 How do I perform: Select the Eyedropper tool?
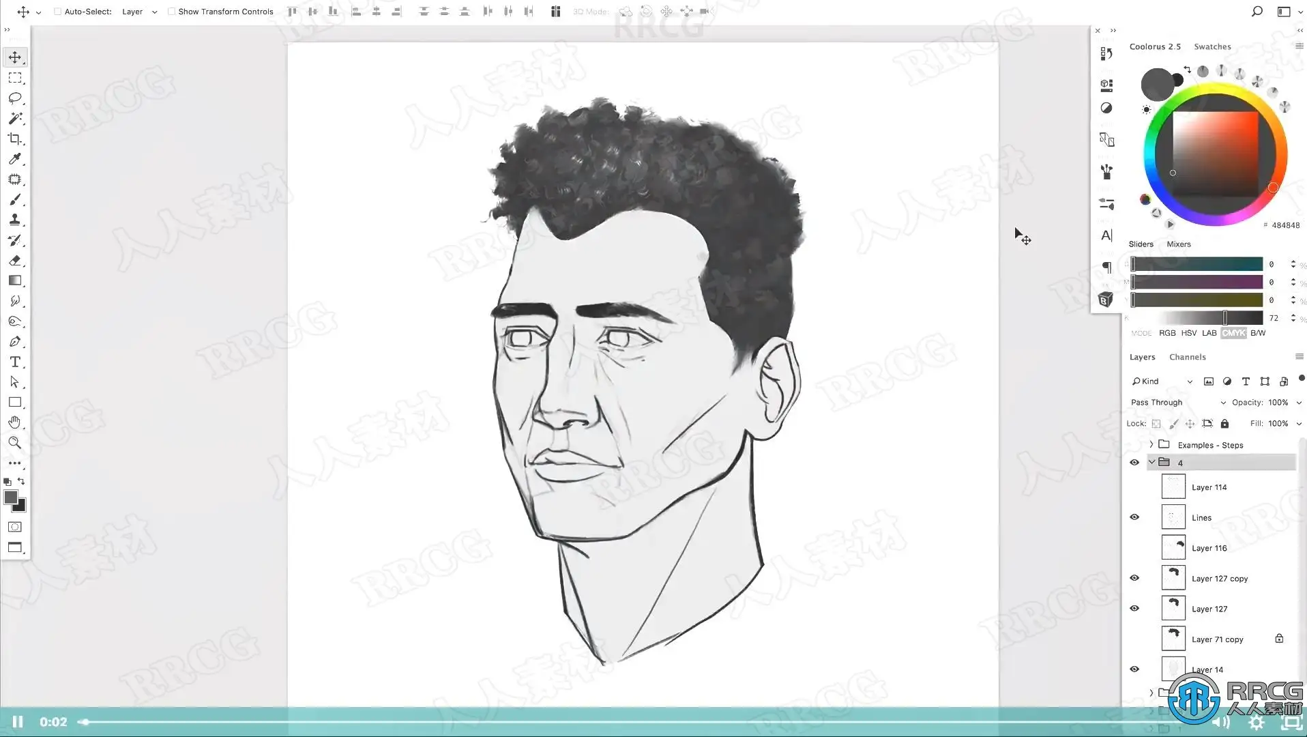coord(15,159)
